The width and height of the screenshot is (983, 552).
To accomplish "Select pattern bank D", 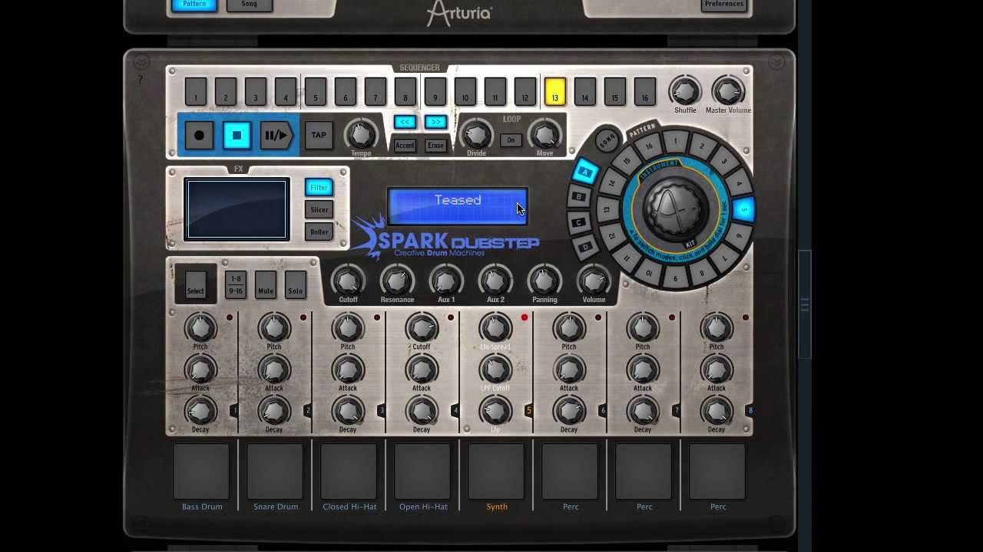I will coord(585,247).
